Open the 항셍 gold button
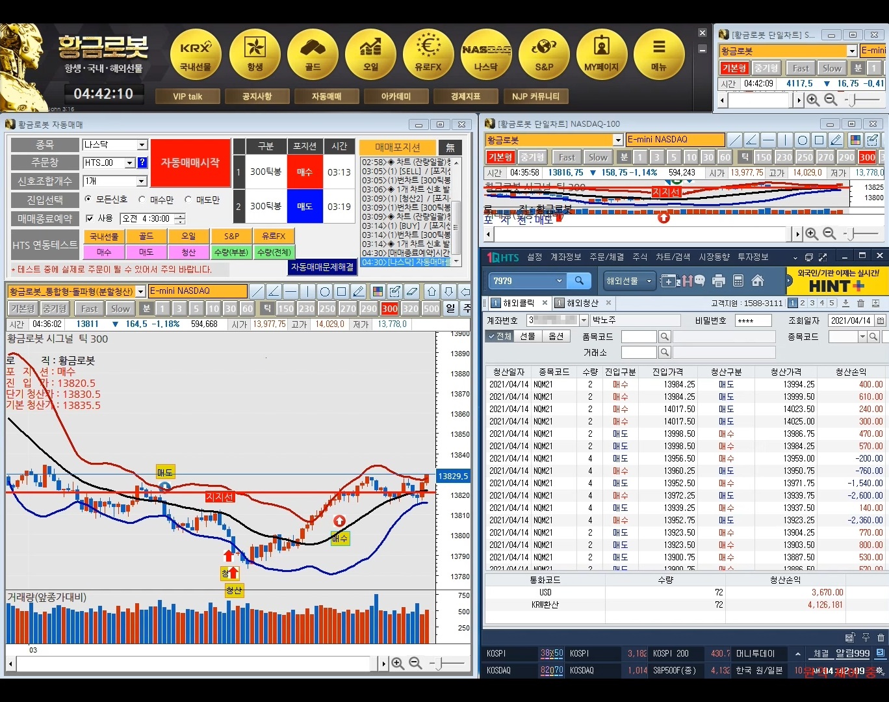The image size is (889, 702). point(255,55)
